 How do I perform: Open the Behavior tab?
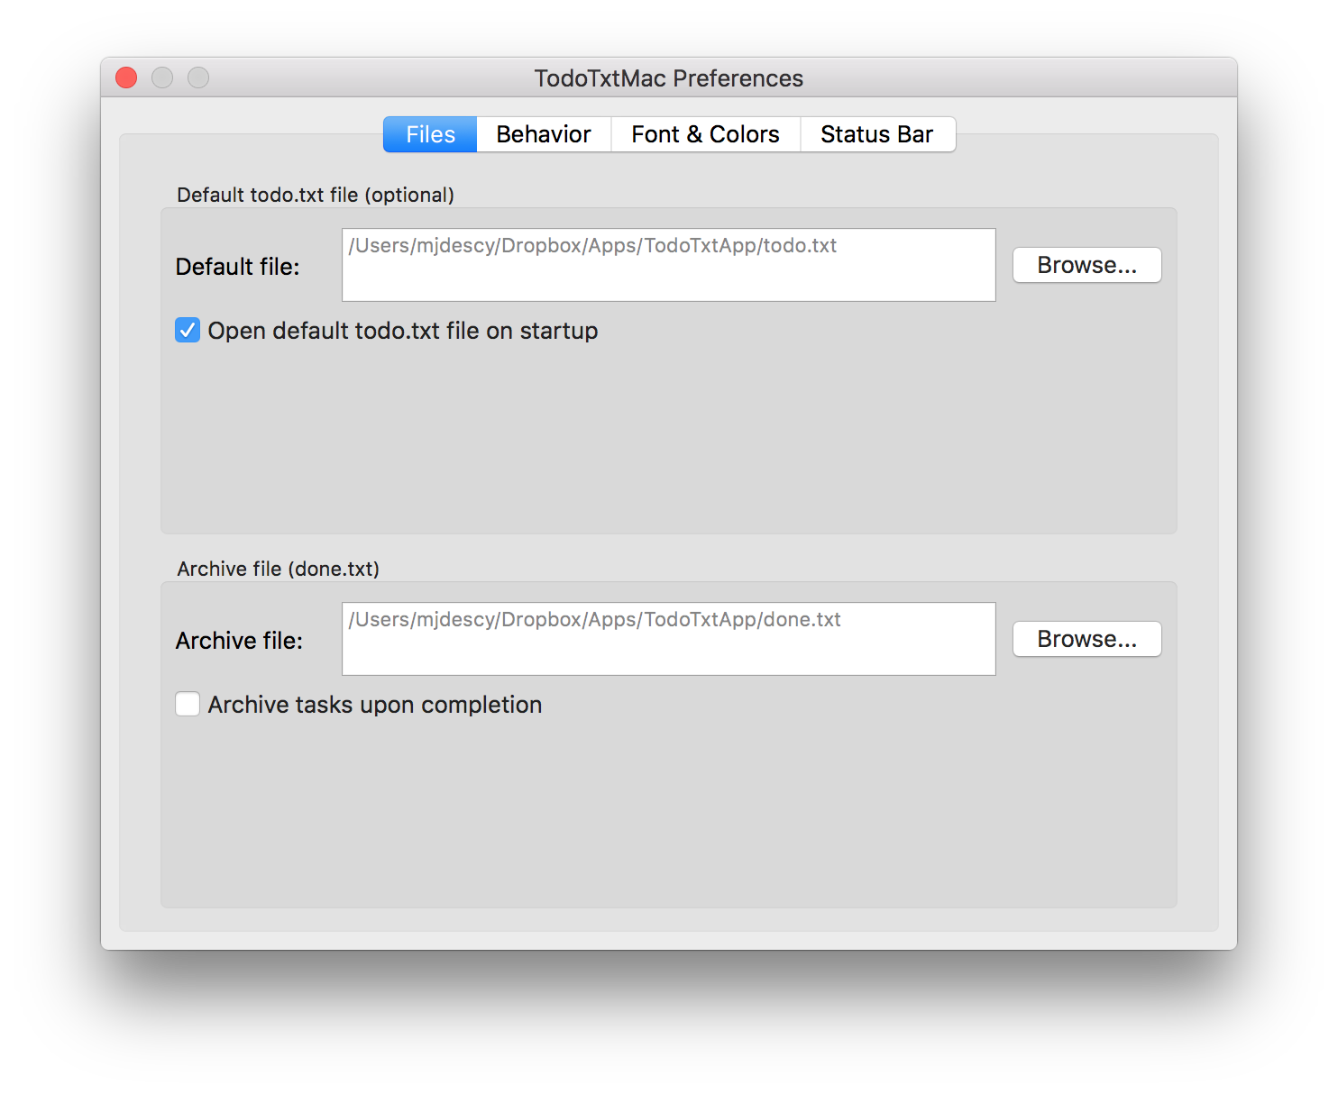pyautogui.click(x=544, y=134)
